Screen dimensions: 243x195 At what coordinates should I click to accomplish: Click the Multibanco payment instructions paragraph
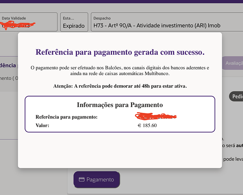pyautogui.click(x=120, y=71)
